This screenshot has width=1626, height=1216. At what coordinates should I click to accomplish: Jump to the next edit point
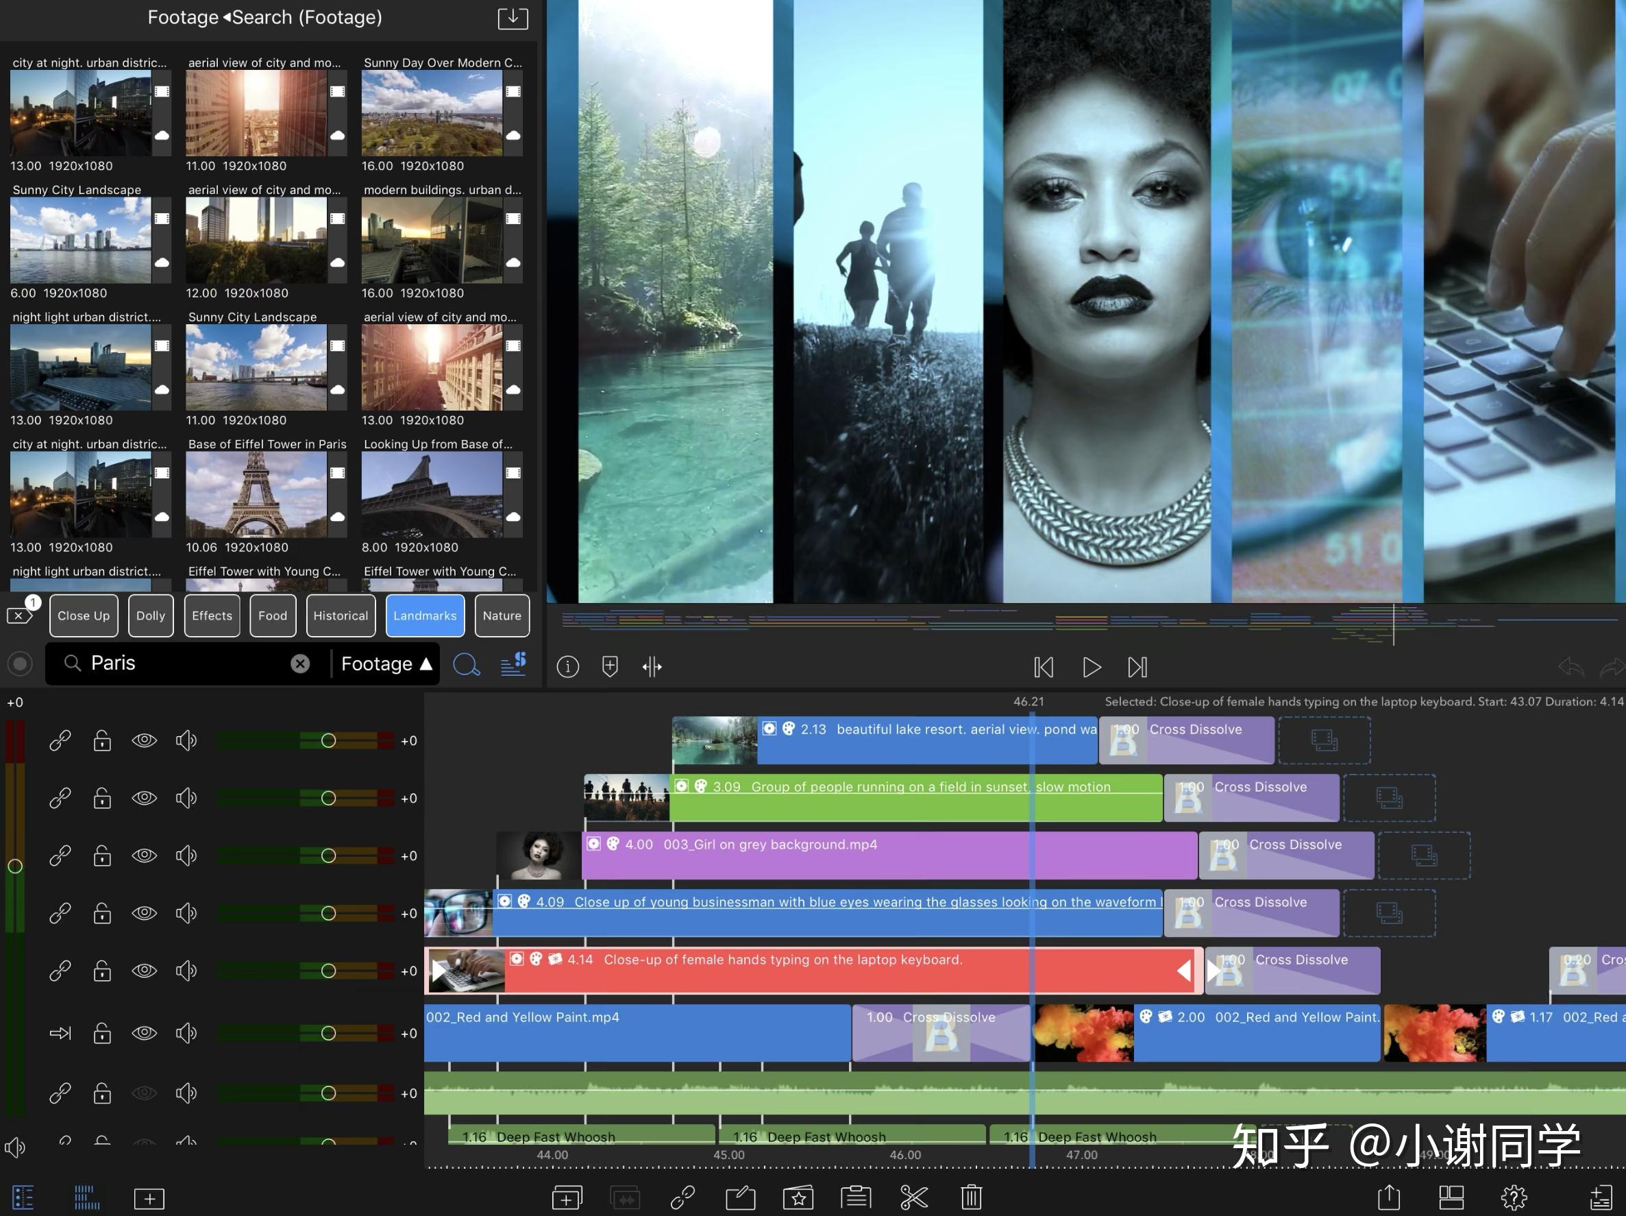[x=1137, y=667]
